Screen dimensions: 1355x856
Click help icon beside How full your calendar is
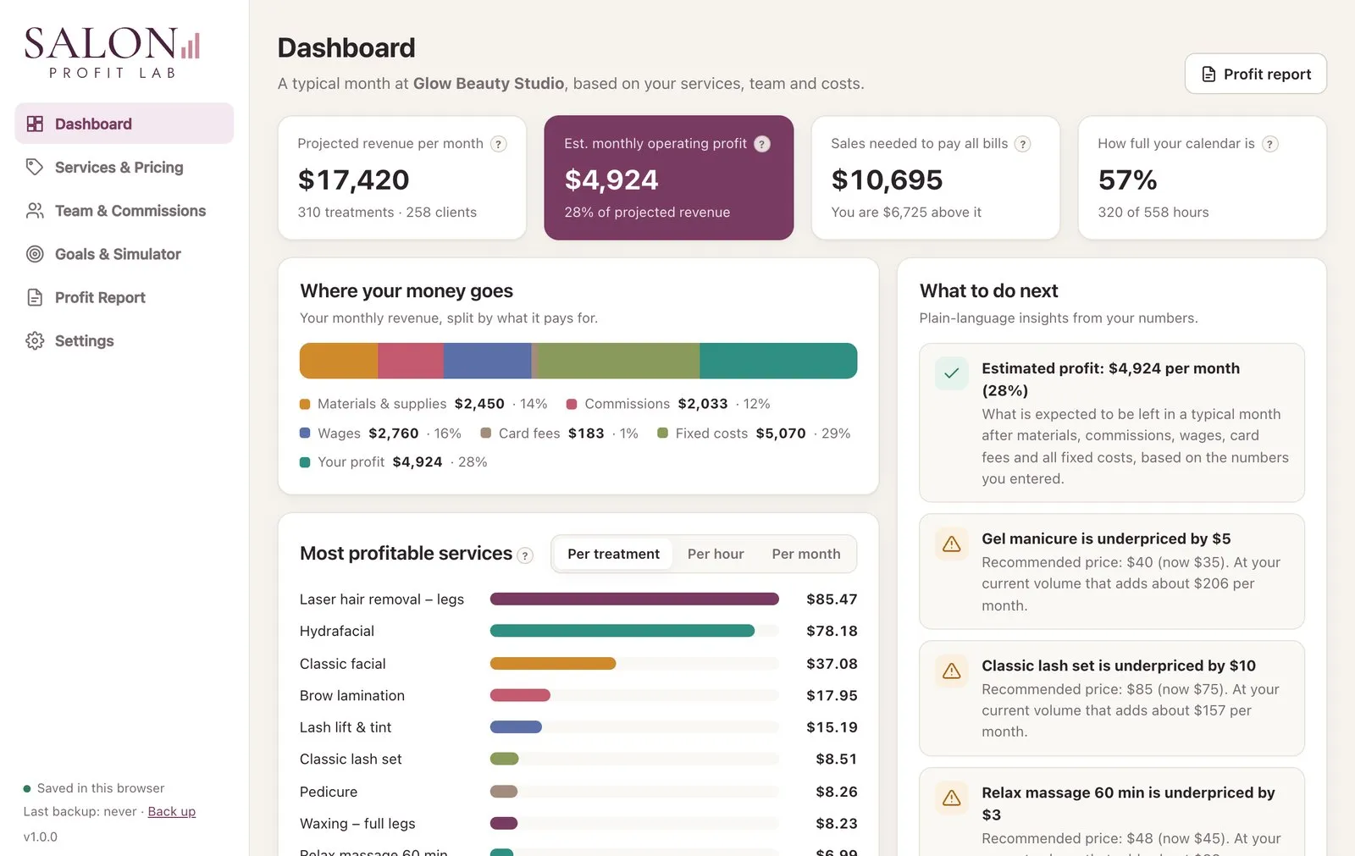1269,144
